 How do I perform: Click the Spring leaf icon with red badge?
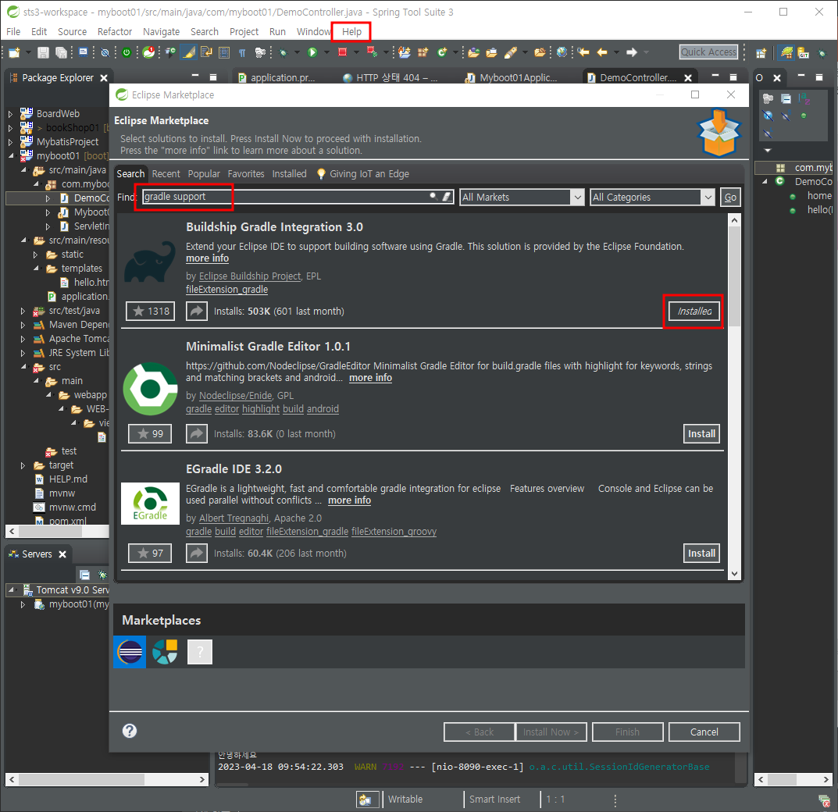tap(149, 52)
